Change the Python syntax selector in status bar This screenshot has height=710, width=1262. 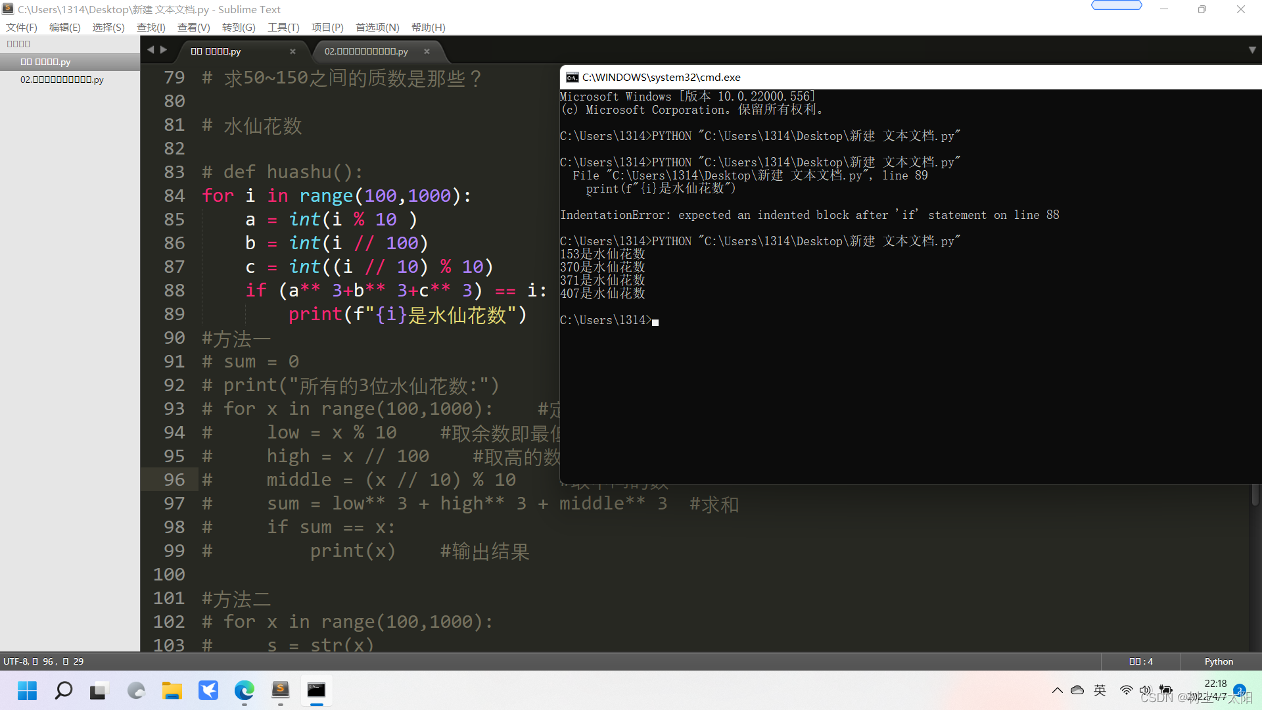pos(1218,661)
